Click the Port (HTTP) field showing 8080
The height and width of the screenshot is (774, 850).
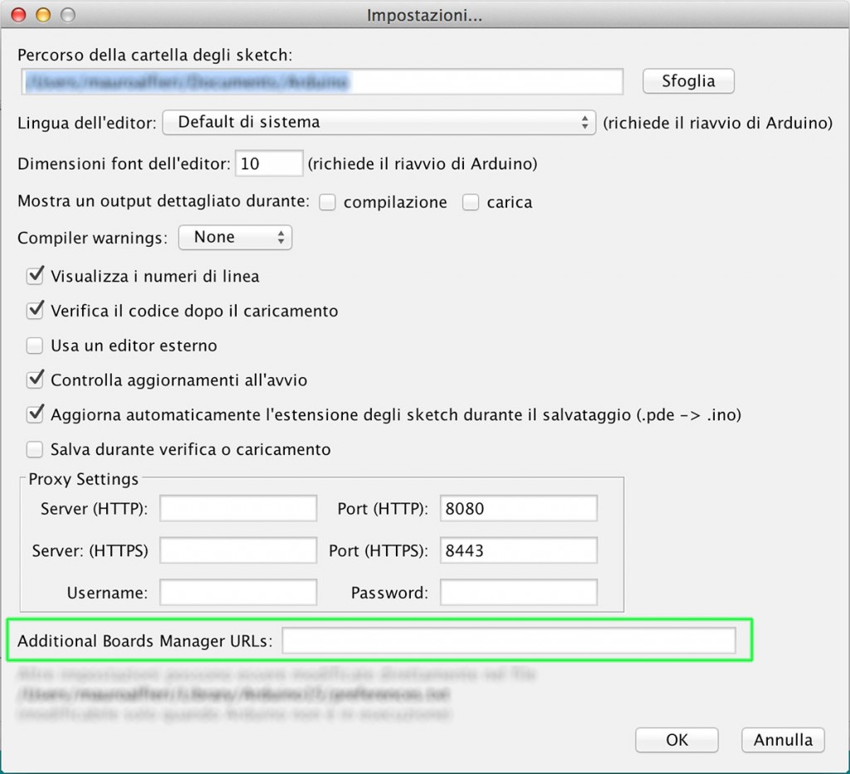tap(518, 508)
